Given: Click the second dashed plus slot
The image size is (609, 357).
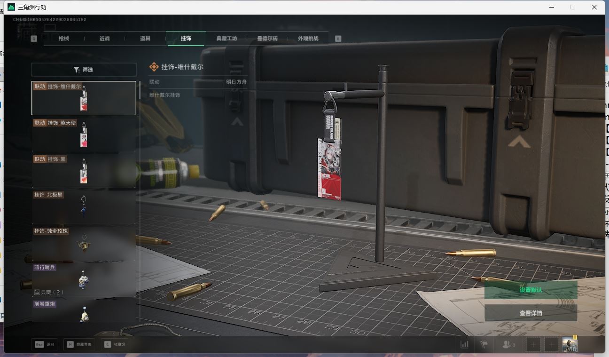Looking at the screenshot, I should pos(550,344).
